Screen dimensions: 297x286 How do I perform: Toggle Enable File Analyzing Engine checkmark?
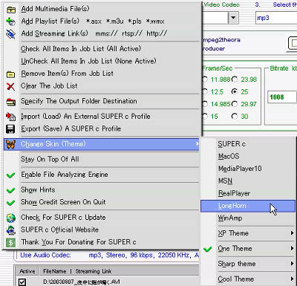pyautogui.click(x=10, y=175)
